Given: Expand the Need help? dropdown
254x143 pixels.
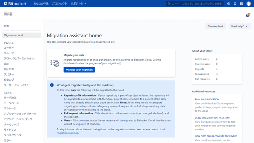Looking at the screenshot, I should click(239, 26).
